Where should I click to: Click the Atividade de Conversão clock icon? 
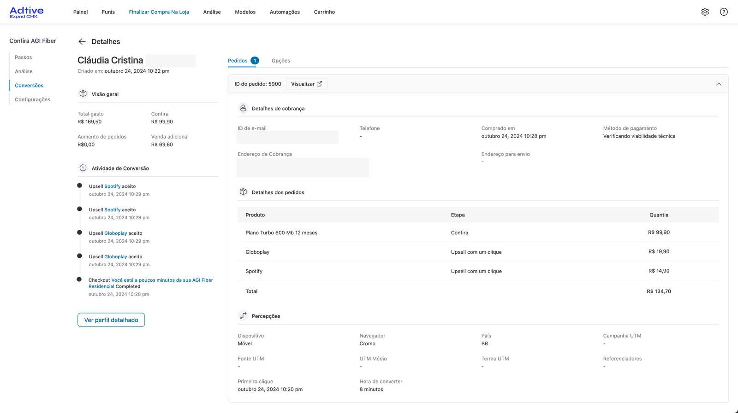(83, 168)
